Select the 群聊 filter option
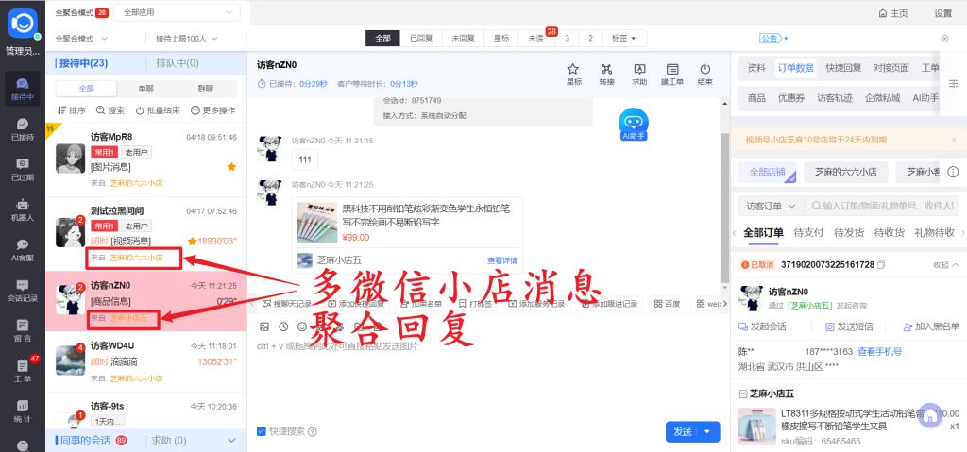This screenshot has height=452, width=967. coord(205,88)
